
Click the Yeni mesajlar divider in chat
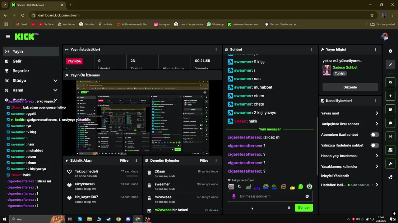click(270, 129)
